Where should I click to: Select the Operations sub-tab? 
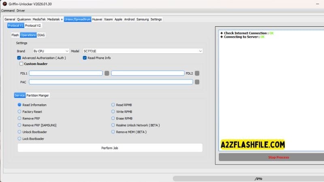click(28, 35)
